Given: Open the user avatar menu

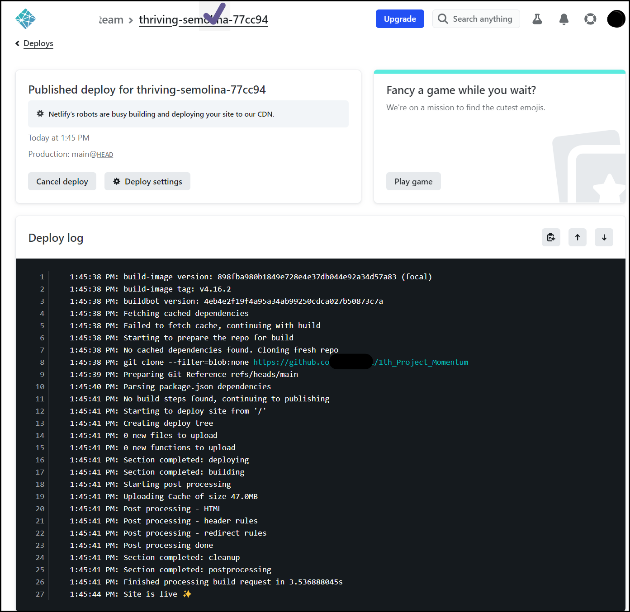Looking at the screenshot, I should pos(616,19).
